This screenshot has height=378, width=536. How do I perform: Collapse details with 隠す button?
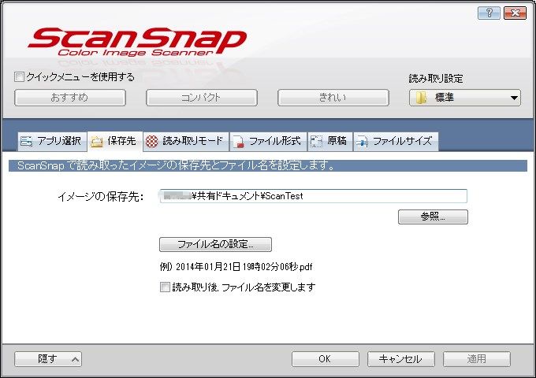48,359
